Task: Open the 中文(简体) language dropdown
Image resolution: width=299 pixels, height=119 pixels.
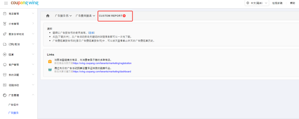Action: point(257,3)
